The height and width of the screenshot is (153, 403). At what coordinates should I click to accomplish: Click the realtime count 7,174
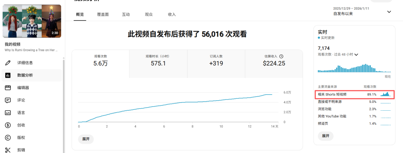(x=324, y=48)
